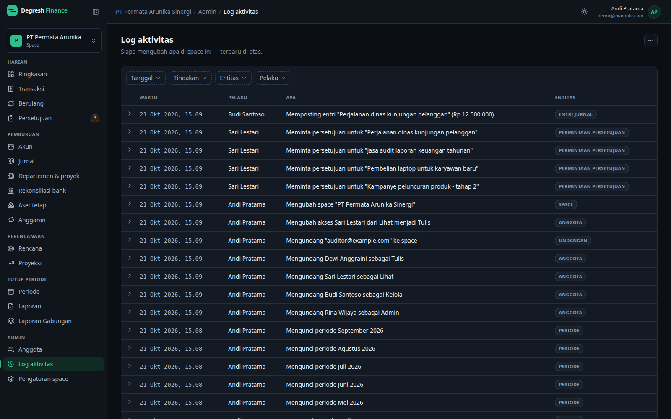Screen dimensions: 671x419
Task: Open the Entitas filter dropdown
Action: (x=233, y=78)
